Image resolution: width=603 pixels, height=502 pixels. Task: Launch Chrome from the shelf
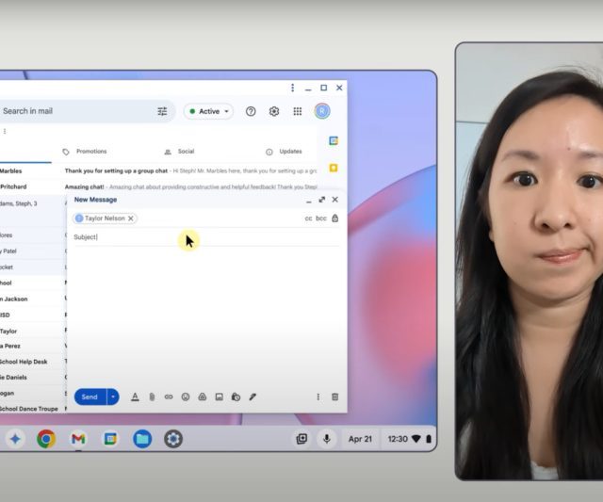[x=46, y=439]
